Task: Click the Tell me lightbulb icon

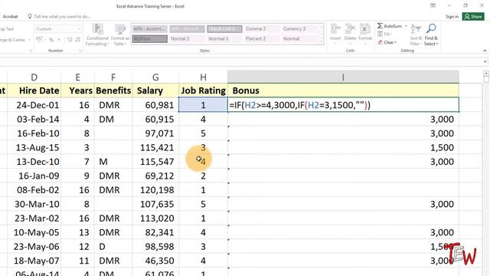Action: (30, 16)
